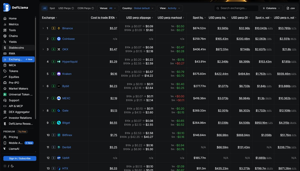The height and width of the screenshot is (171, 300).
Task: Open the Kraken exchange link
Action: [x=67, y=74]
